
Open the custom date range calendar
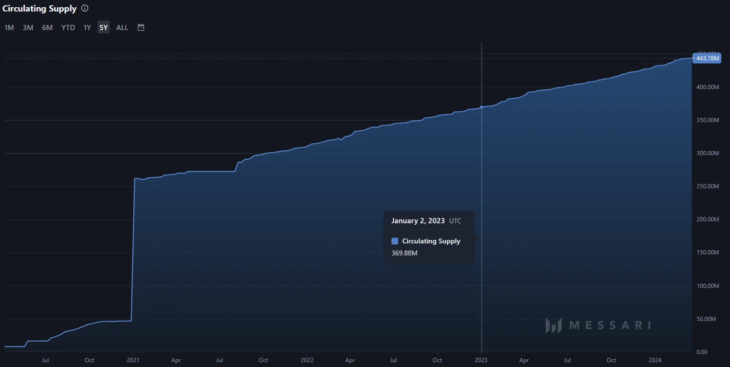(x=141, y=27)
